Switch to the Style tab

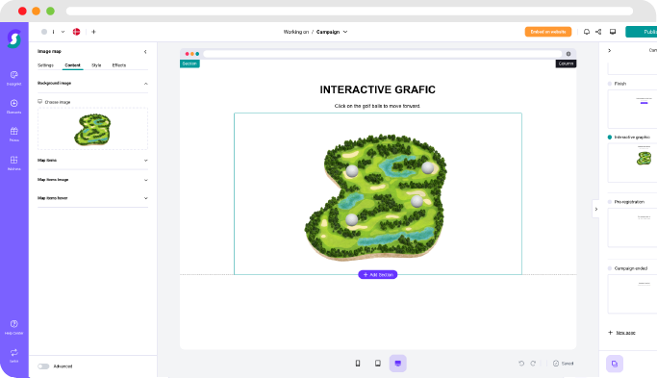pyautogui.click(x=96, y=65)
